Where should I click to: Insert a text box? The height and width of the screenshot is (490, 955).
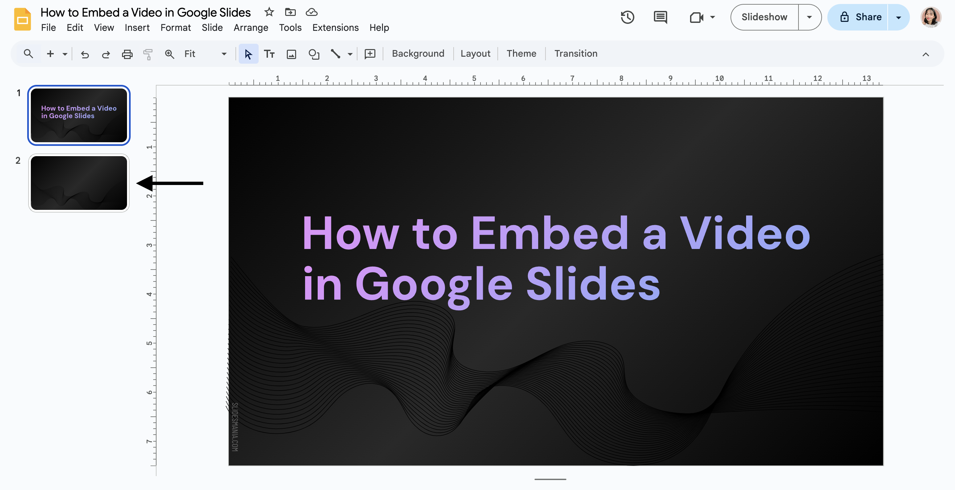pos(269,54)
